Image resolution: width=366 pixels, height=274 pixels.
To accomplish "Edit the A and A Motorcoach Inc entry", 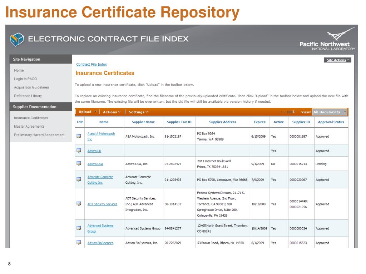I will [x=79, y=136].
